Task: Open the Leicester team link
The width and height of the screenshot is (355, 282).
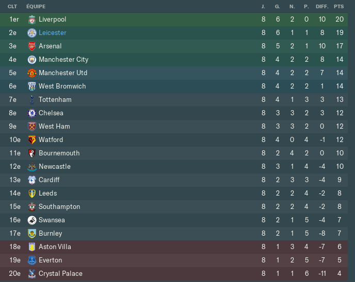Action: coord(53,33)
